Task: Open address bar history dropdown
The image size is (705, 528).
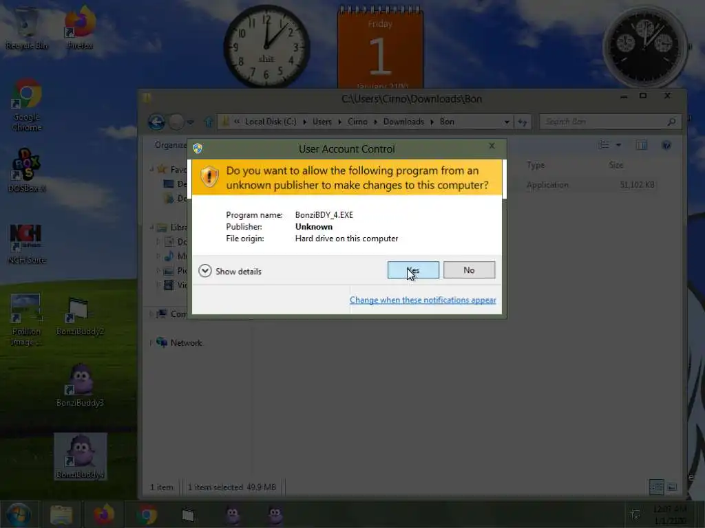Action: click(x=507, y=122)
